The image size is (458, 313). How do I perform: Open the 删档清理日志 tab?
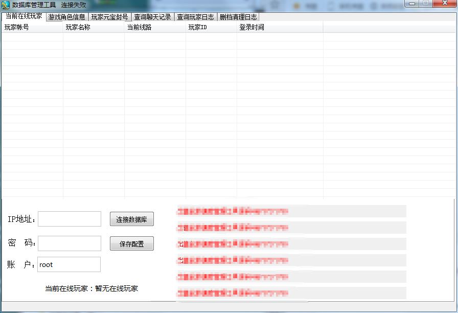point(238,17)
